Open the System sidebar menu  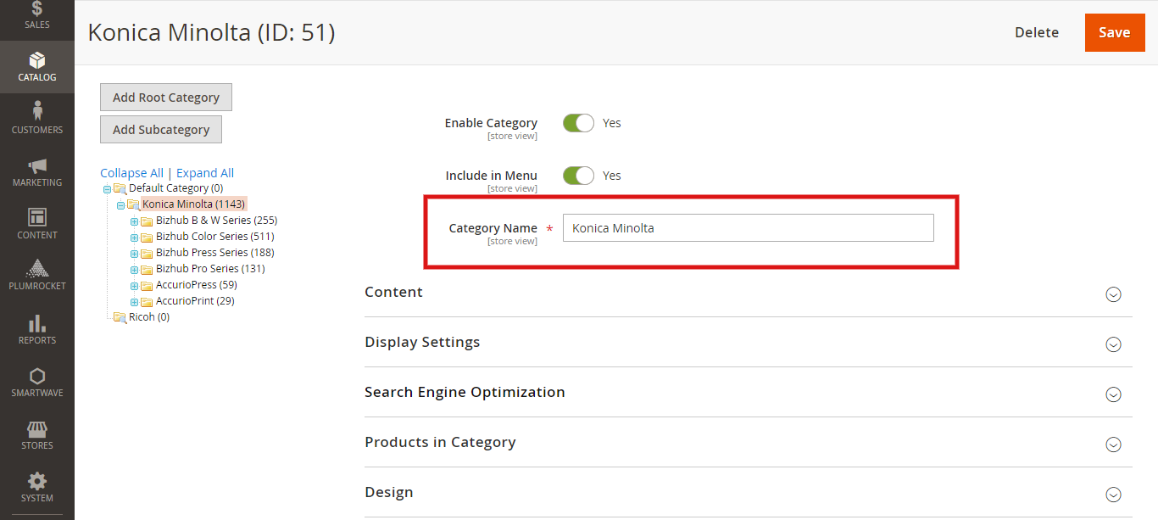36,488
